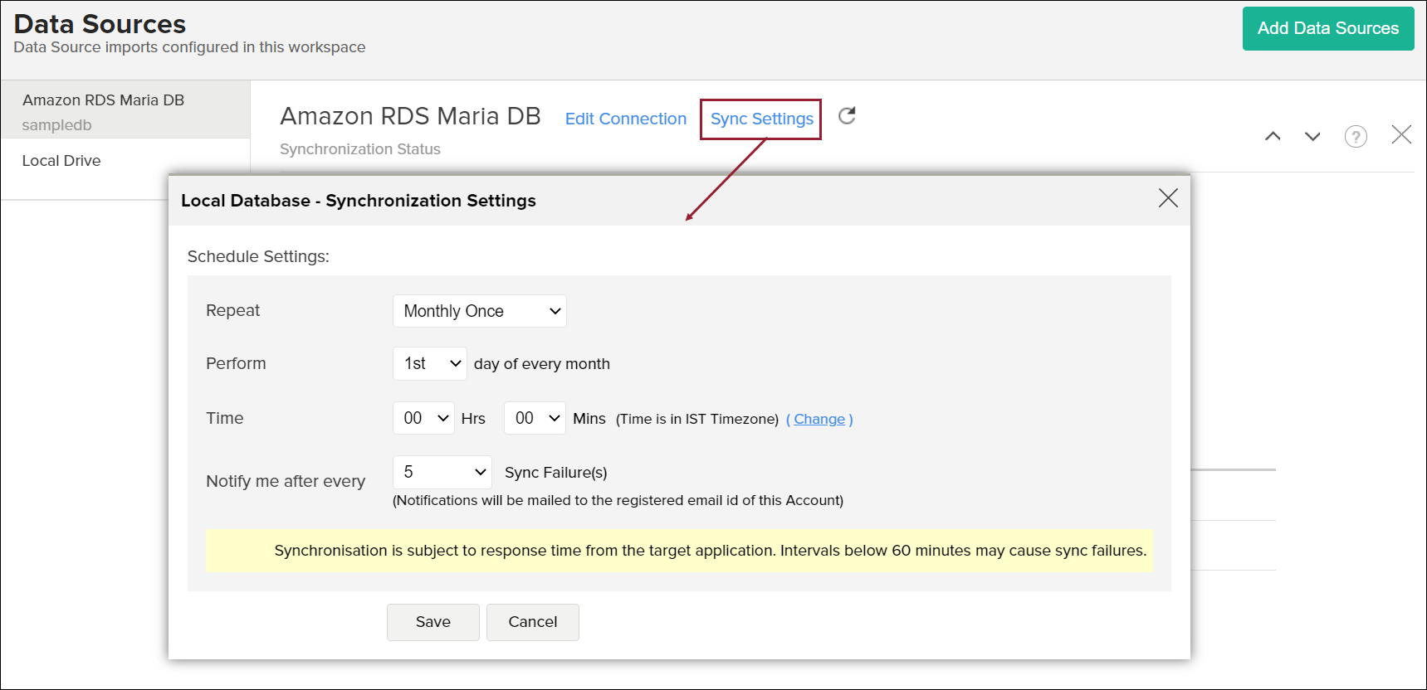Open the Hrs time dropdown
1427x690 pixels.
click(x=423, y=418)
